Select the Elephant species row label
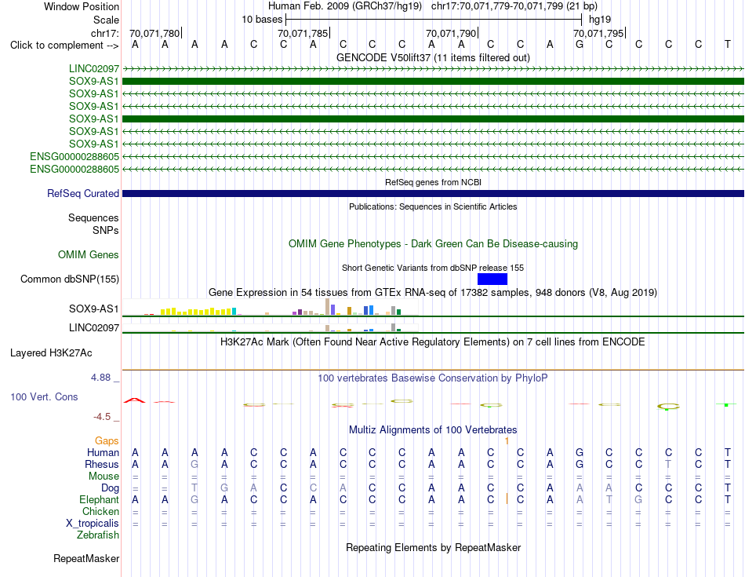Viewport: 745px width, 577px height. click(x=99, y=500)
